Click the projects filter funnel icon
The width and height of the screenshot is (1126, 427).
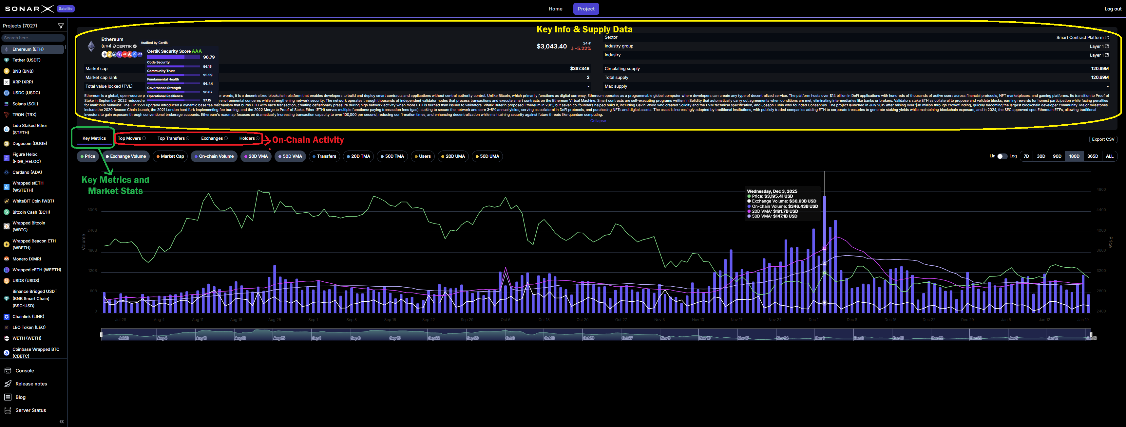coord(61,26)
